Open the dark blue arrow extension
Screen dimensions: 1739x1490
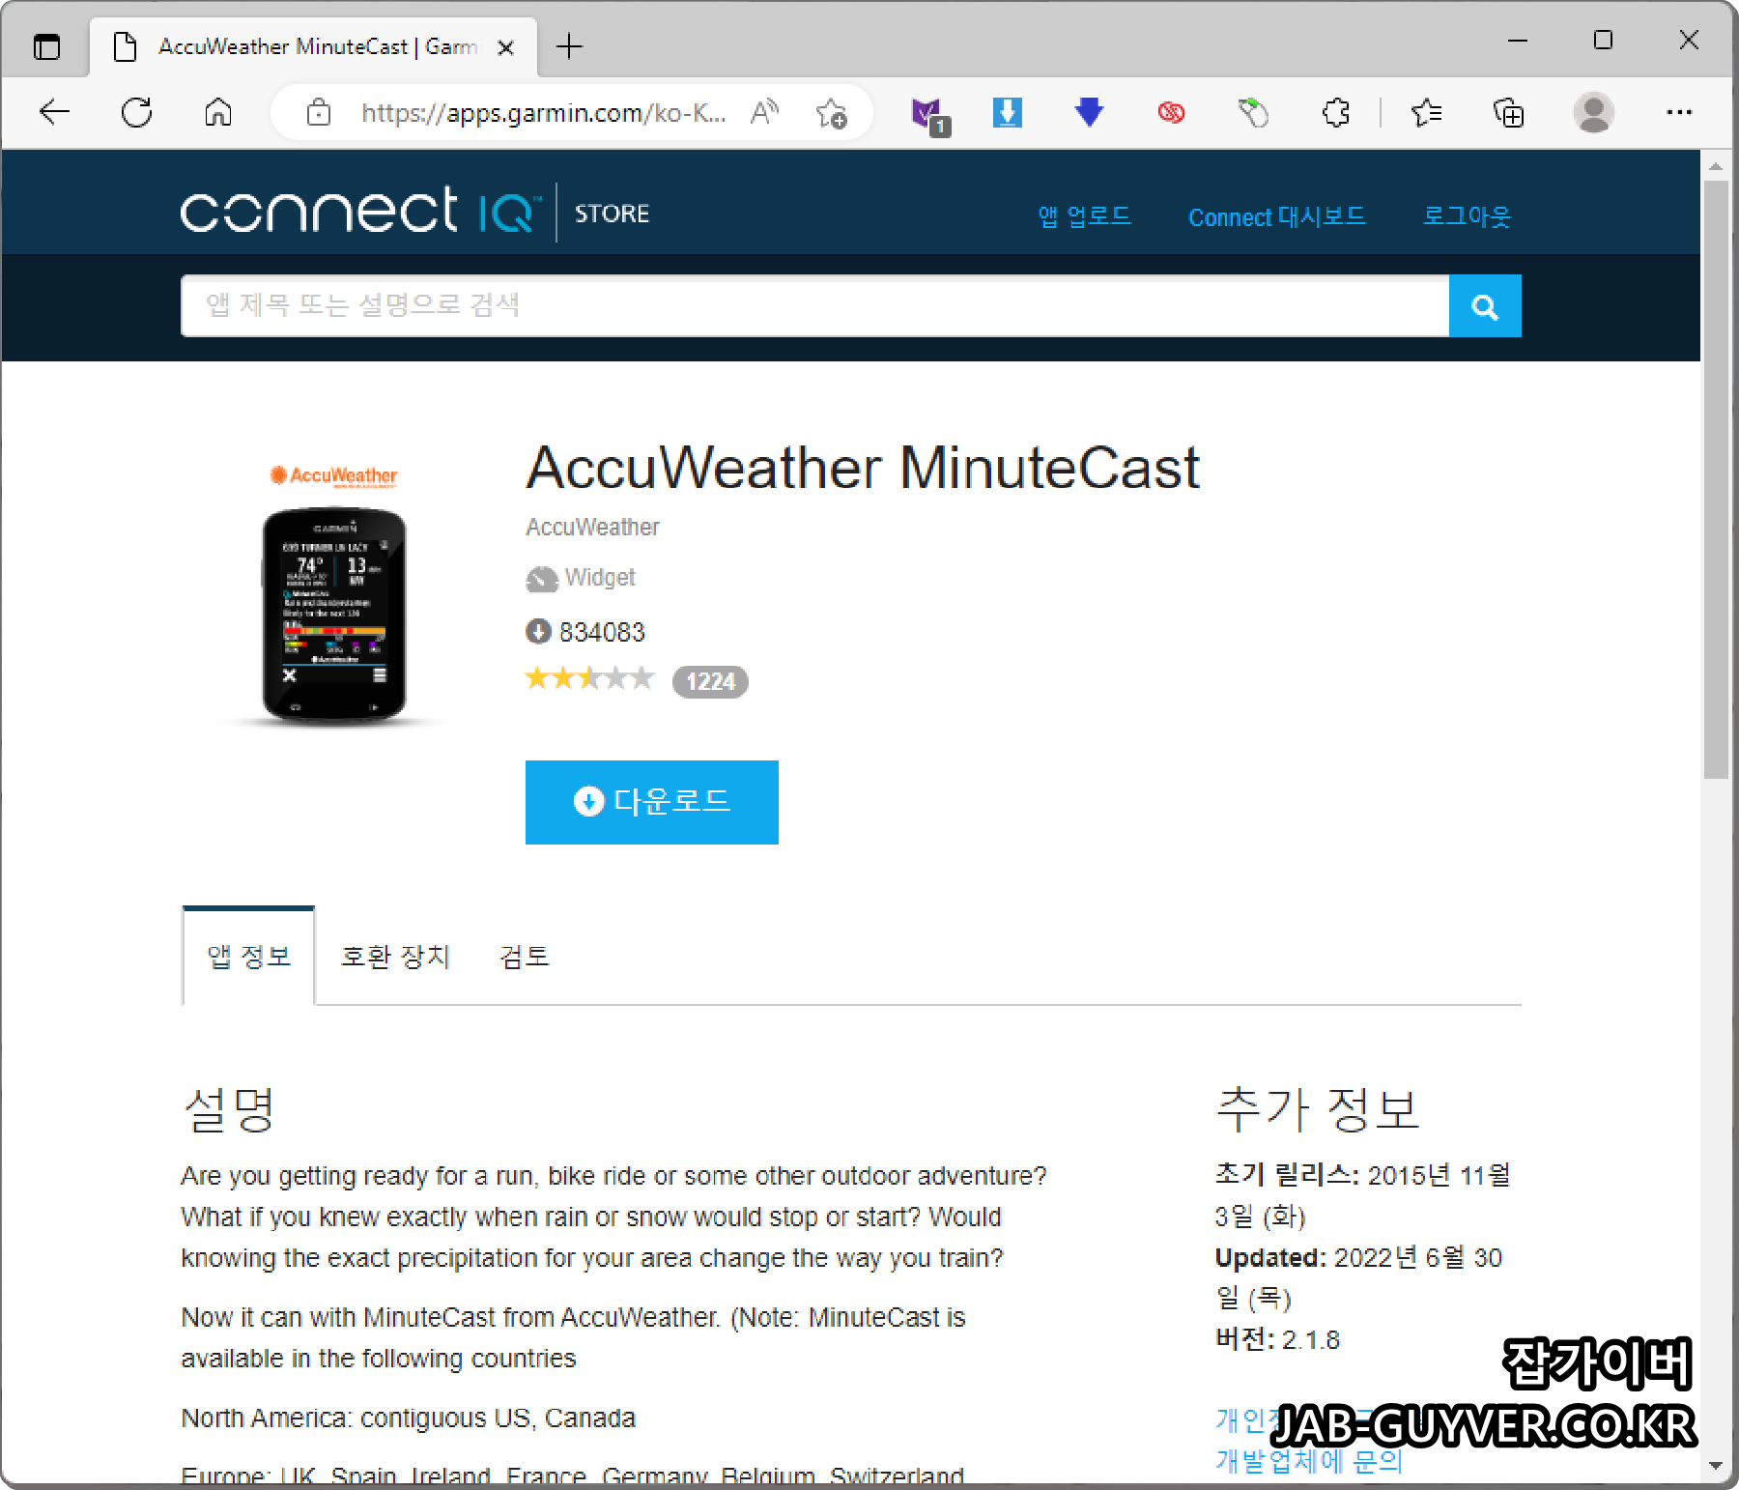pyautogui.click(x=1089, y=112)
